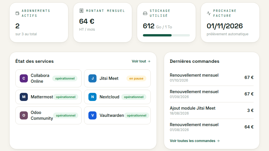Click the Odoo Community service name
Viewport: 269px width, 151px height.
(x=42, y=115)
